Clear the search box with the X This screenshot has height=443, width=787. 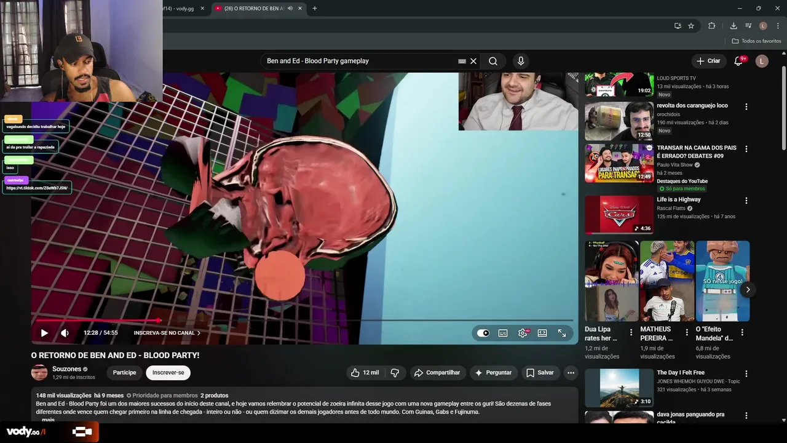pos(473,61)
